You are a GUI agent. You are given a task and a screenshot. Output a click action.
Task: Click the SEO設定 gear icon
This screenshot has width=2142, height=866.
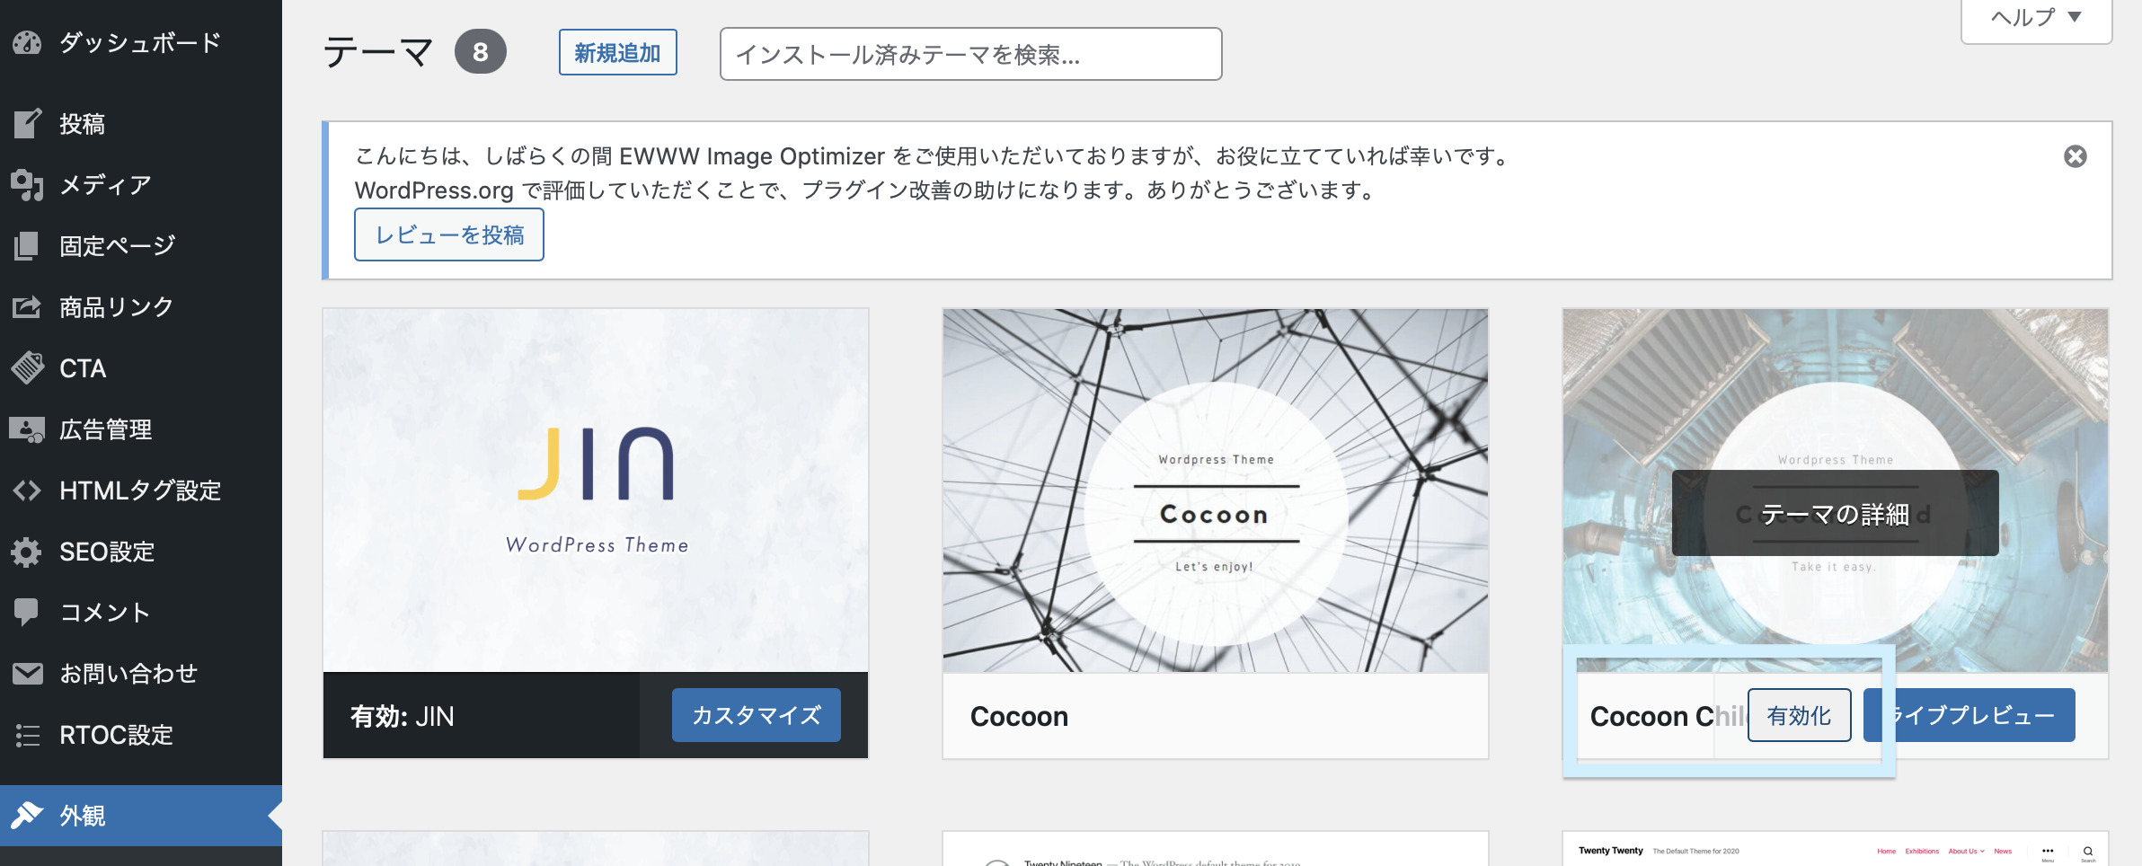27,552
